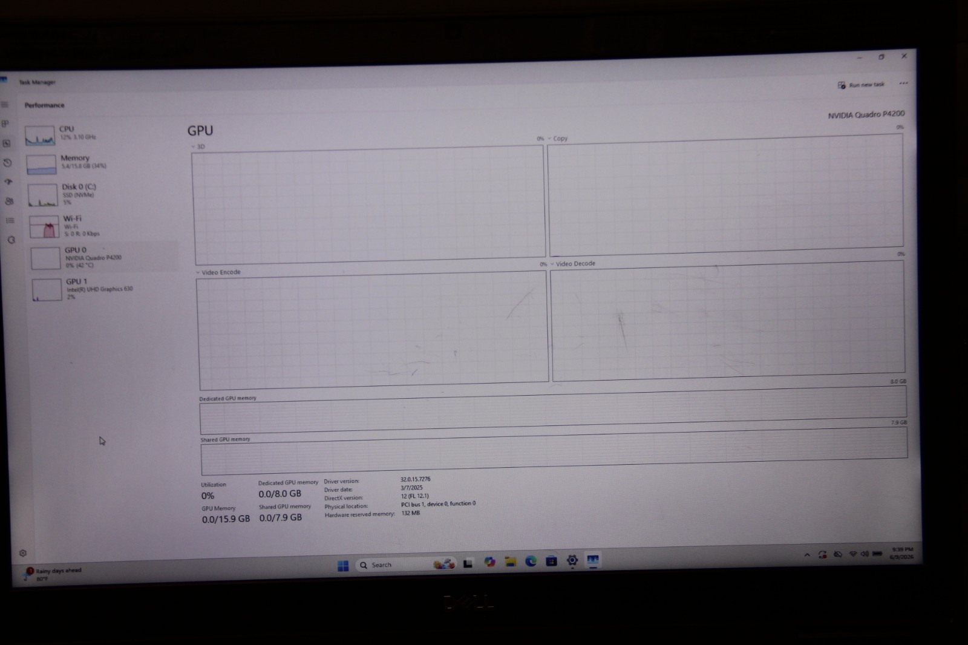This screenshot has width=968, height=645.
Task: Select GPU 1 Intel UHD Graphics 630
Action: click(105, 289)
